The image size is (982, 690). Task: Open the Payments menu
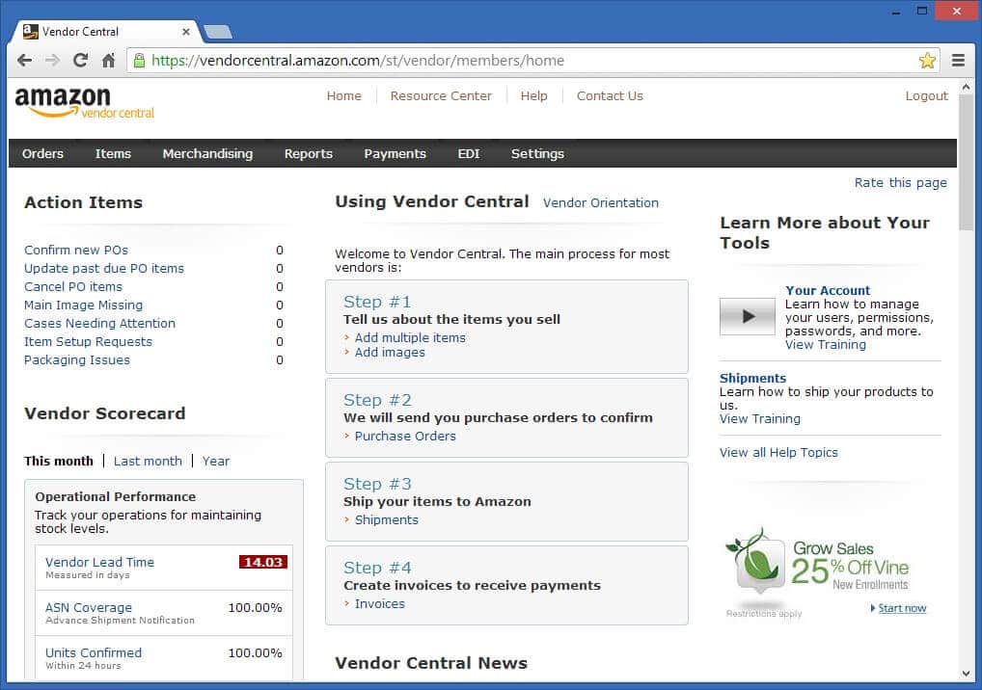[396, 154]
